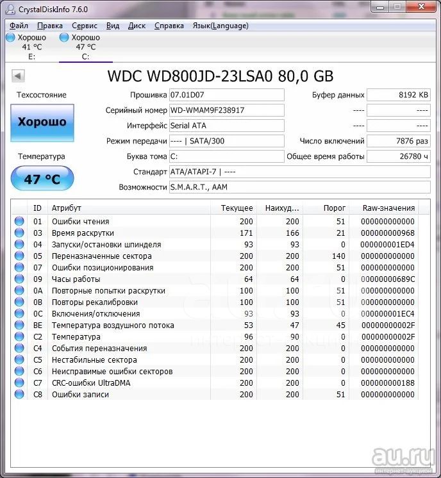Open the Сервис menu

tap(85, 26)
